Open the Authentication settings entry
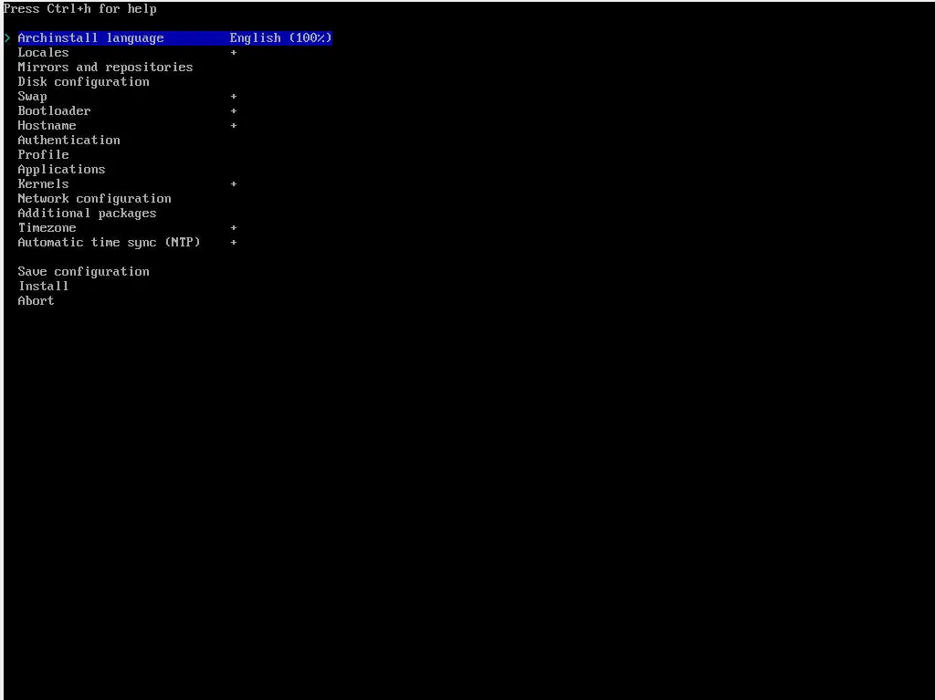Viewport: 935px width, 700px height. click(x=68, y=141)
